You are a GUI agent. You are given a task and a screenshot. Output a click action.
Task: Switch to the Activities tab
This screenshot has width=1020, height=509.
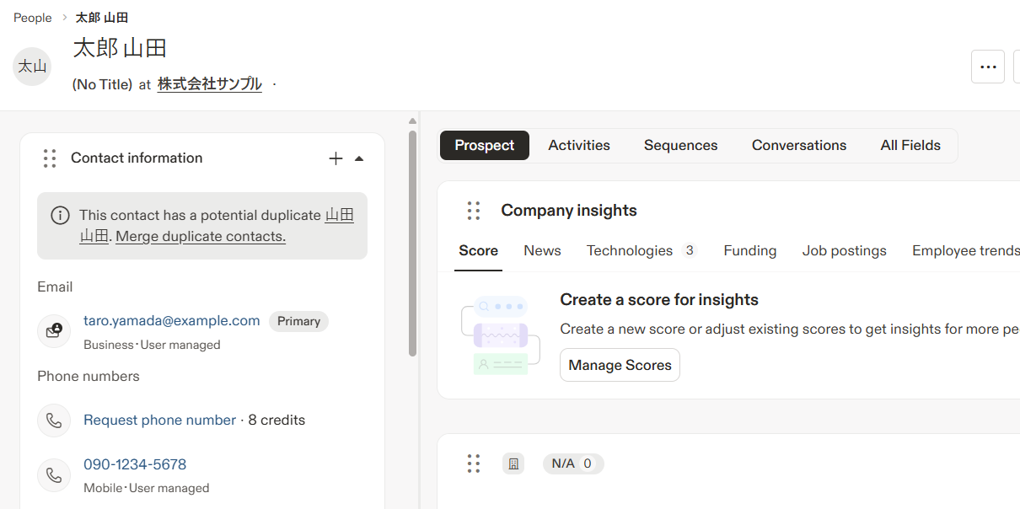579,145
